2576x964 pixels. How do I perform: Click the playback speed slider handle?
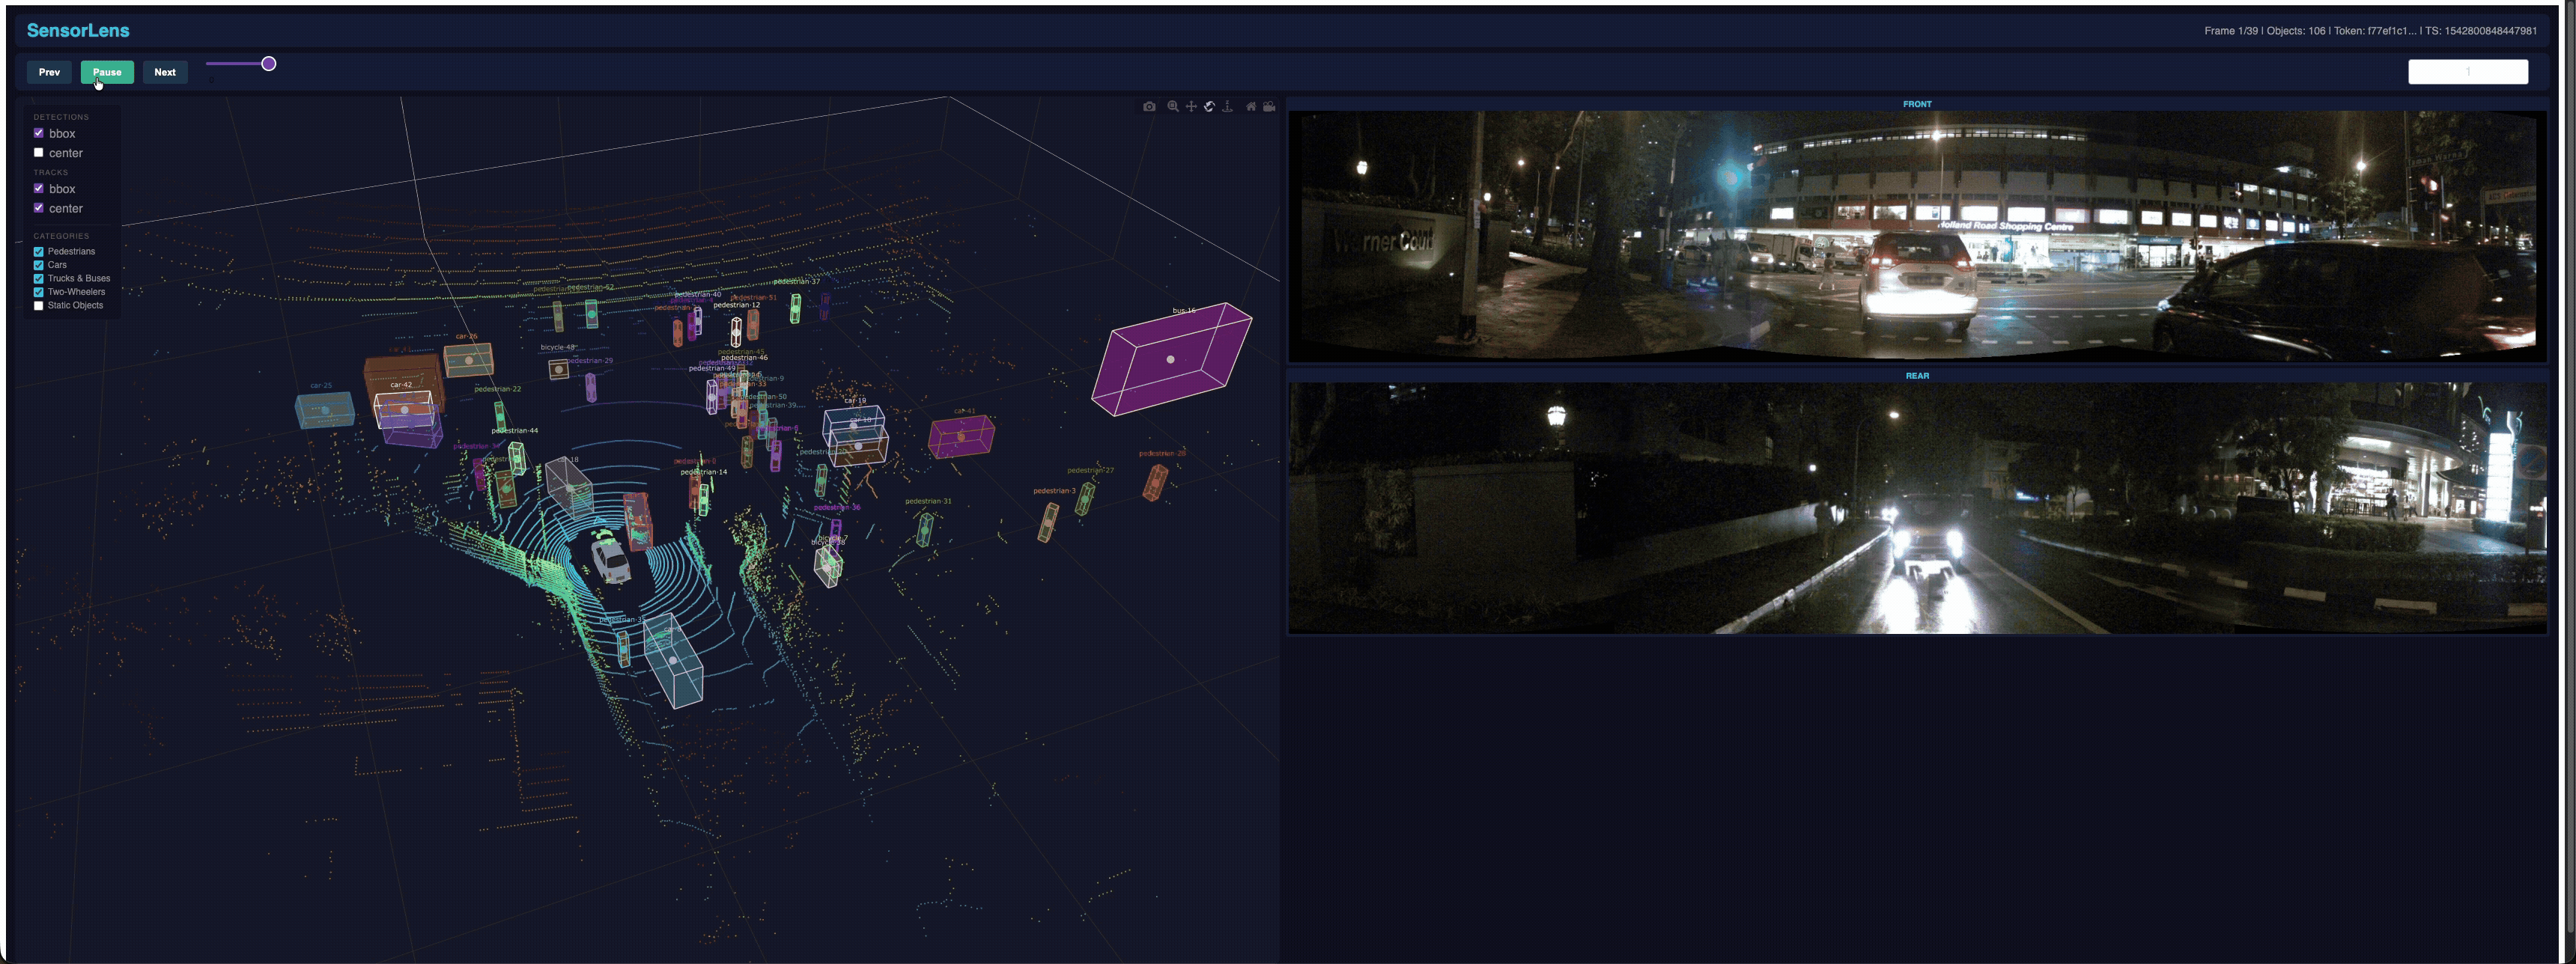tap(269, 64)
